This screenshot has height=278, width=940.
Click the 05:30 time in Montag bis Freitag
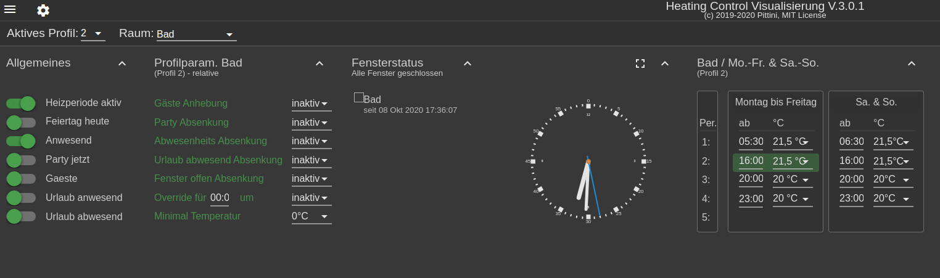[751, 142]
